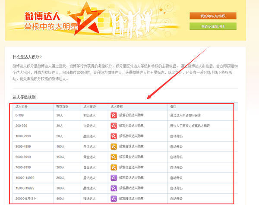Click 自动升级 remark in 高级达人 row

[x=177, y=136]
